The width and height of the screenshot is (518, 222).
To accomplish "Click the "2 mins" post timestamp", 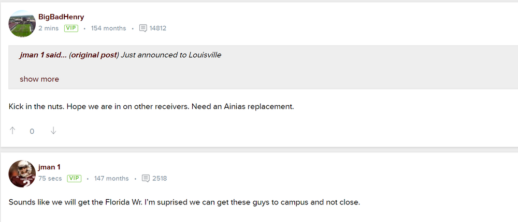I will pos(49,28).
